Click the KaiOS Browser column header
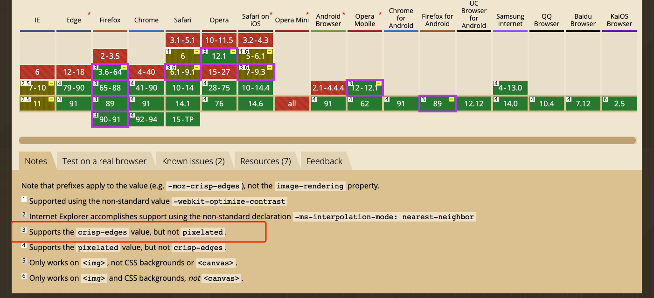 619,20
